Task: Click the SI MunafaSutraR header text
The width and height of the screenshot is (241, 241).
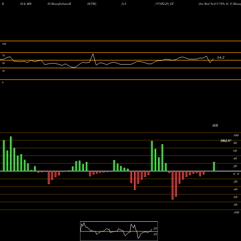Action: (59, 4)
